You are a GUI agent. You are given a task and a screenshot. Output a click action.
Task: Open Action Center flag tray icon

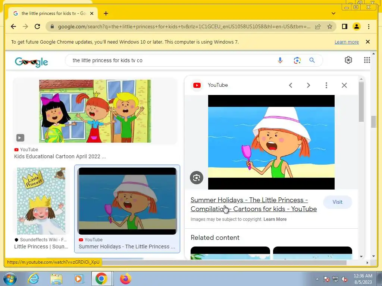326,279
